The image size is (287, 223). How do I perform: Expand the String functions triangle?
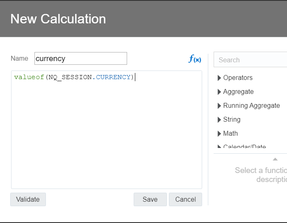pyautogui.click(x=219, y=120)
